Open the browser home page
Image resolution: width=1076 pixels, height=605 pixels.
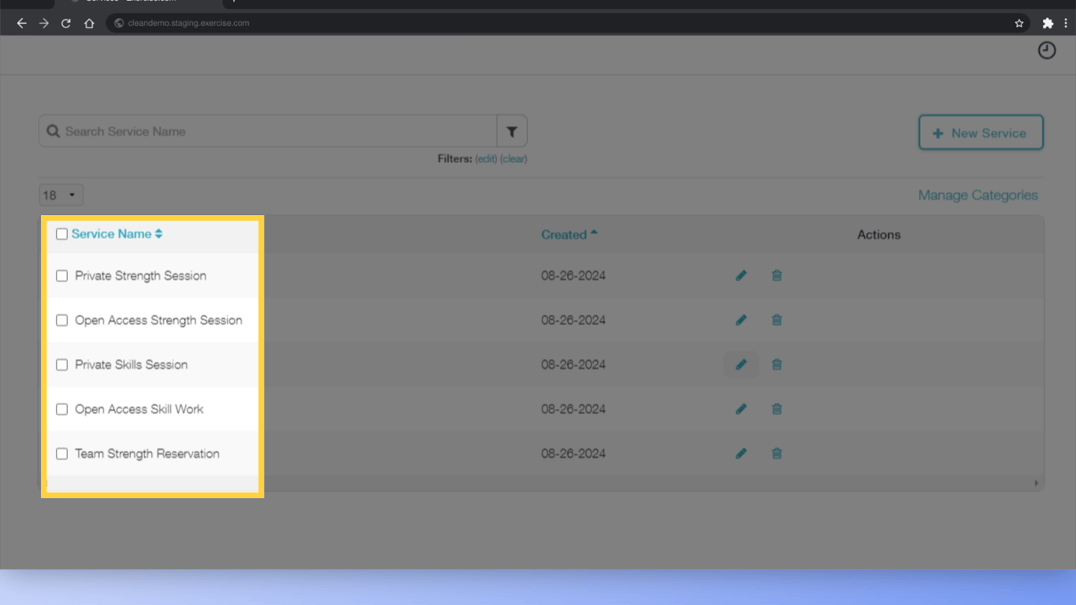point(89,23)
